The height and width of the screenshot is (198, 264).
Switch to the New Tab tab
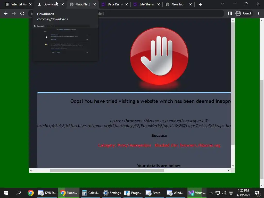pyautogui.click(x=176, y=4)
